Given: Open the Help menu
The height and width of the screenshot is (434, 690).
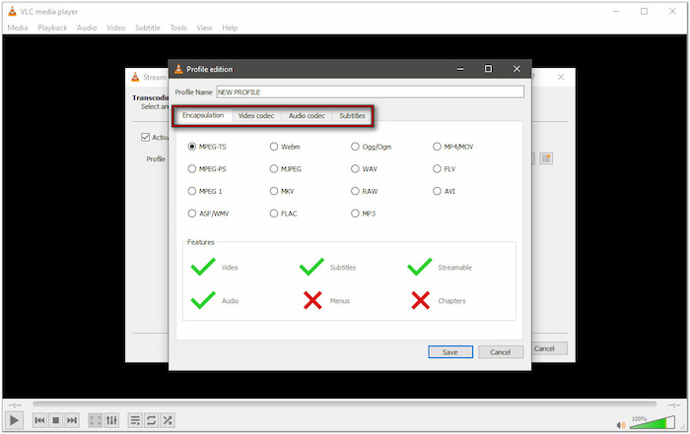Looking at the screenshot, I should pos(230,28).
